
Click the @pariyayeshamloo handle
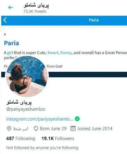[26, 109]
